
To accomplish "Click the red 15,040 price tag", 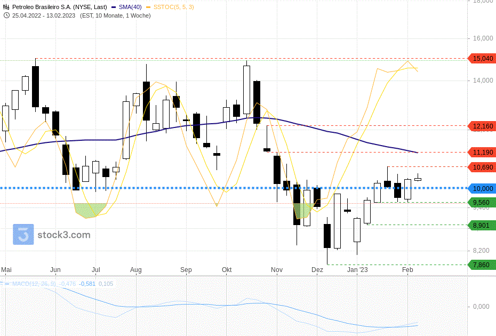I will click(482, 59).
